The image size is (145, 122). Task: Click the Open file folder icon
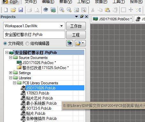point(13,10)
